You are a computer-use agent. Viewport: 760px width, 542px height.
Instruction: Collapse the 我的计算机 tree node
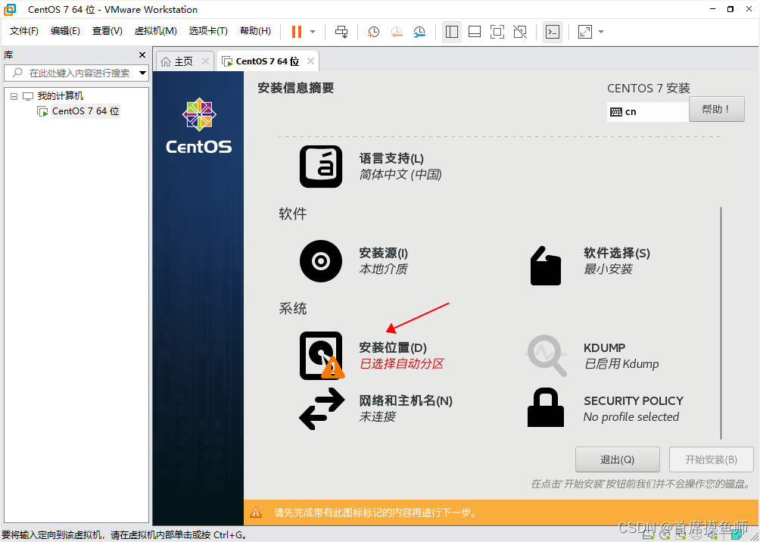point(14,96)
